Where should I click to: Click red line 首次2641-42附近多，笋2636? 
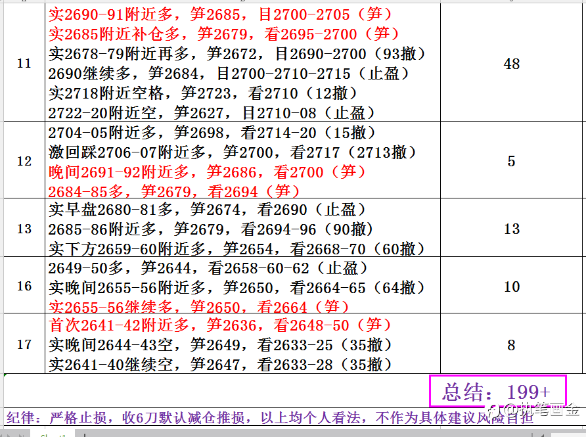tap(219, 325)
